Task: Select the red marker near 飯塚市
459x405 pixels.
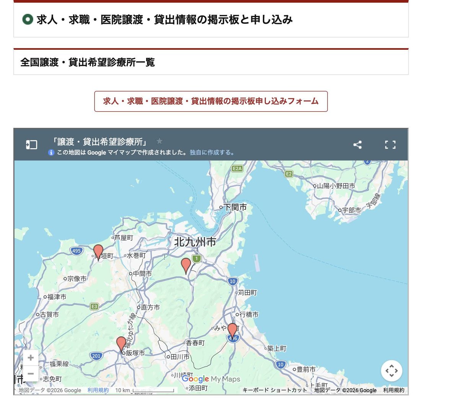Action: [121, 345]
